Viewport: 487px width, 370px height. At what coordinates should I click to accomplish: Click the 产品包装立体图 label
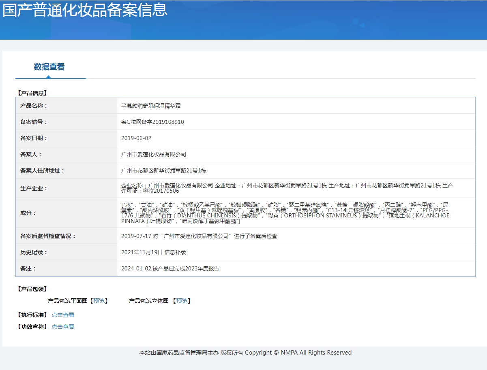pyautogui.click(x=149, y=301)
